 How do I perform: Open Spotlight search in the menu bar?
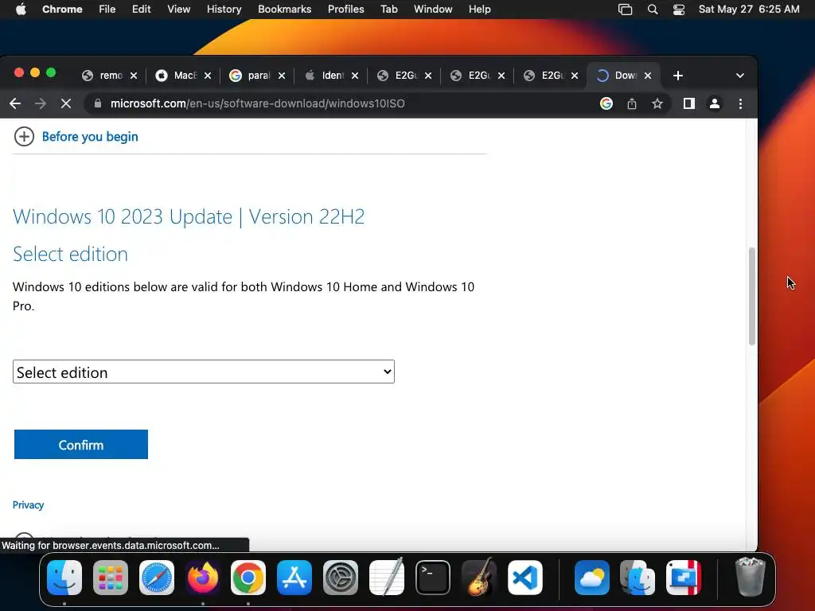(653, 10)
